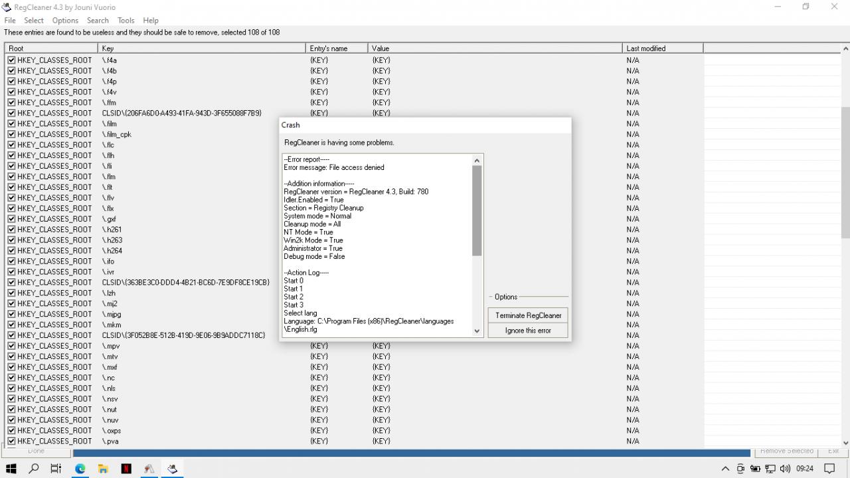Click the cleanup progress bar
850x478 pixels.
point(412,452)
